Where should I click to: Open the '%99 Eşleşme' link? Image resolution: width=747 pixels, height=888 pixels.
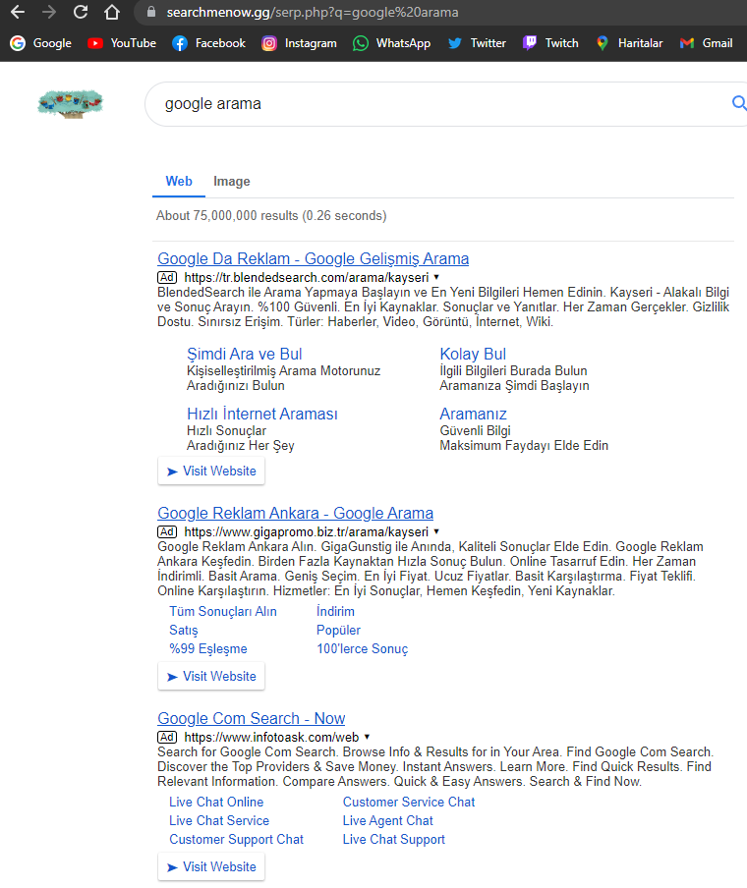(x=208, y=649)
